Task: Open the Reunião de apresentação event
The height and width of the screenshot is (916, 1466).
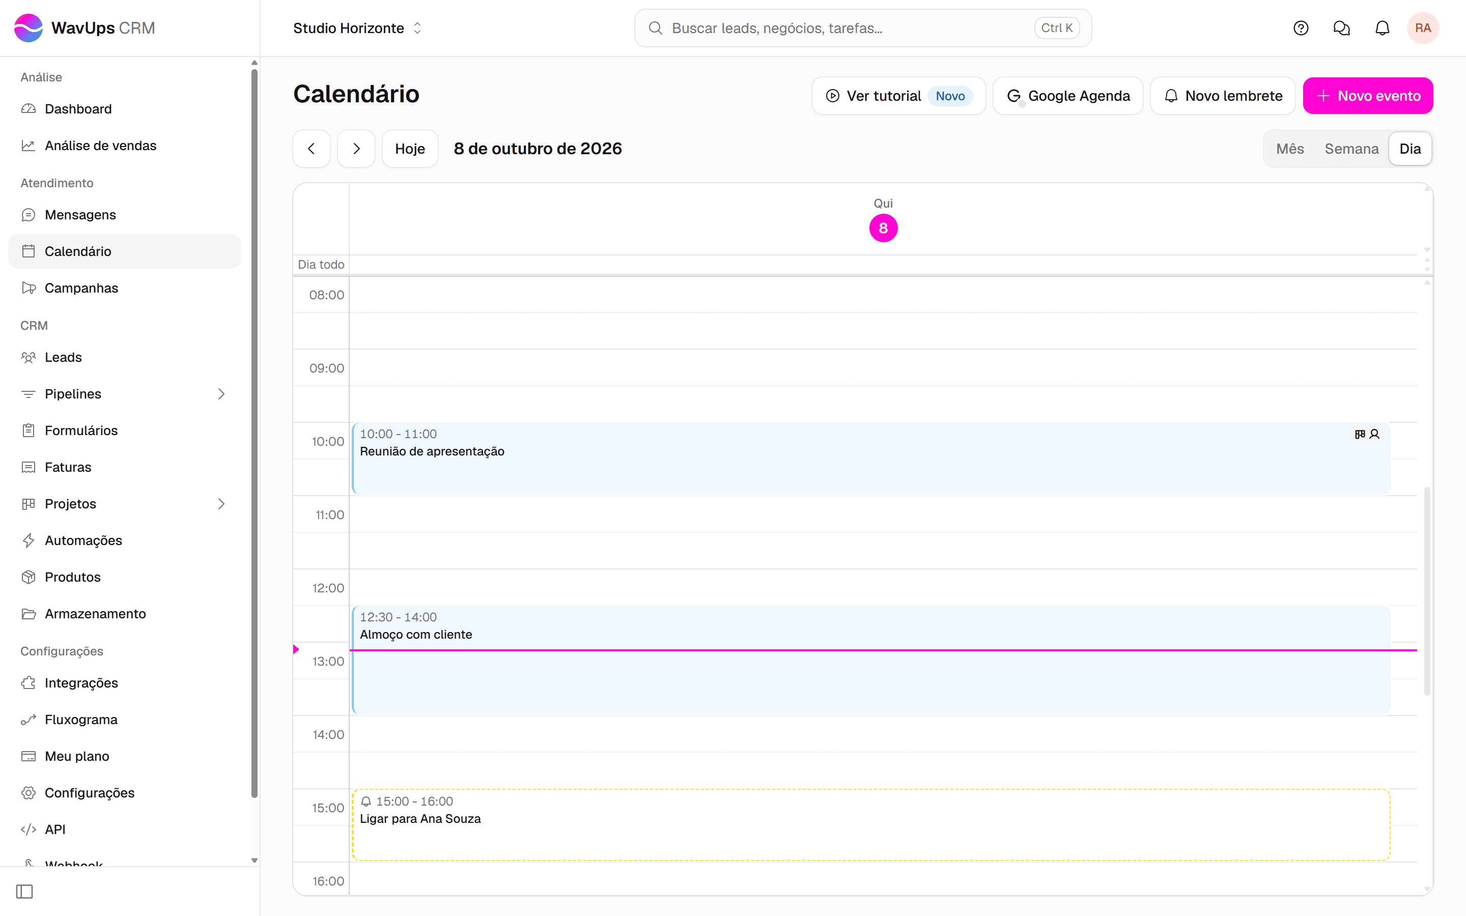Action: click(871, 459)
